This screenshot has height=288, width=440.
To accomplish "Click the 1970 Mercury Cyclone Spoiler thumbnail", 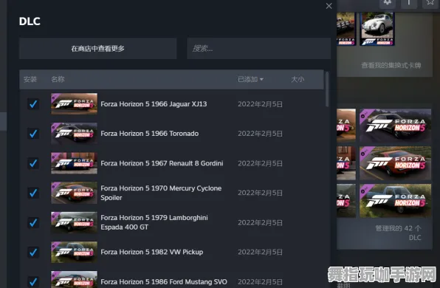I will [x=74, y=193].
